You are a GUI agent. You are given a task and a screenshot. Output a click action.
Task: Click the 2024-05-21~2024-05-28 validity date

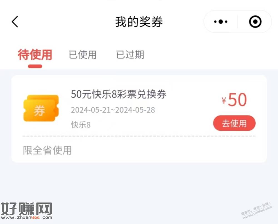tap(113, 110)
